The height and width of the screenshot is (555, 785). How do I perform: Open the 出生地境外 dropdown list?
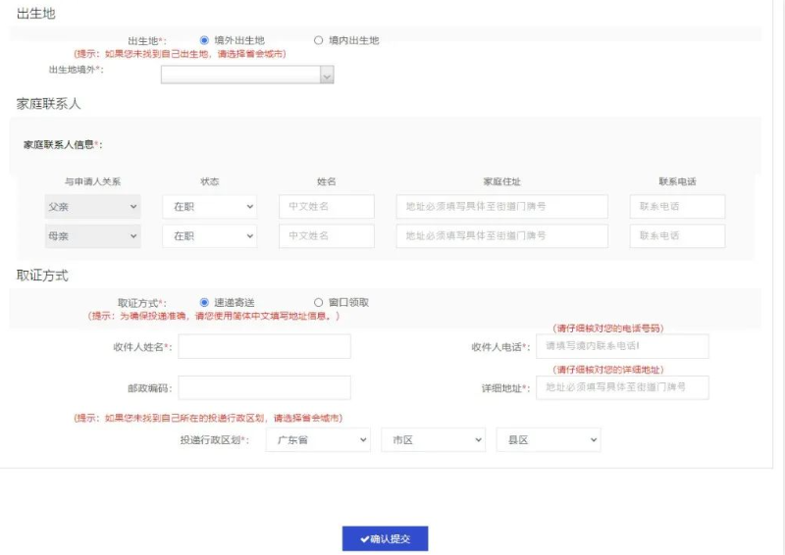[x=247, y=75]
